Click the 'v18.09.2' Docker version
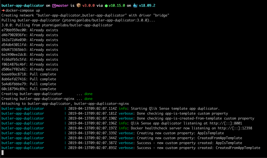Image resolution: width=267 pixels, height=158 pixels. click(147, 5)
